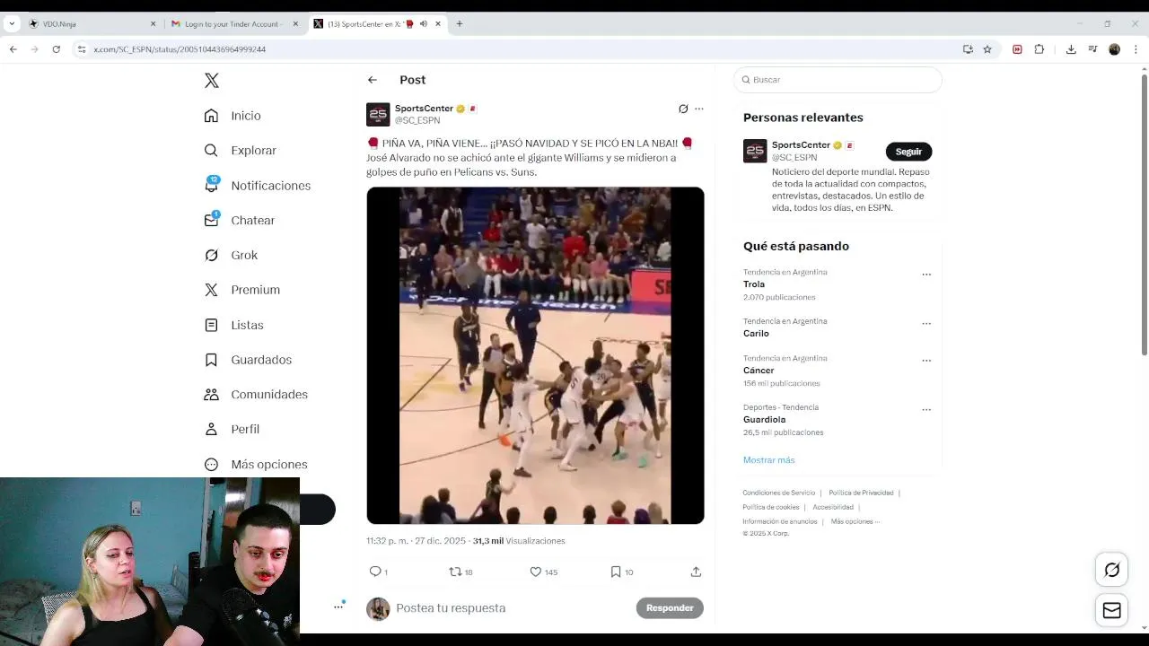
Task: Open Listas in the sidebar
Action: point(233,325)
